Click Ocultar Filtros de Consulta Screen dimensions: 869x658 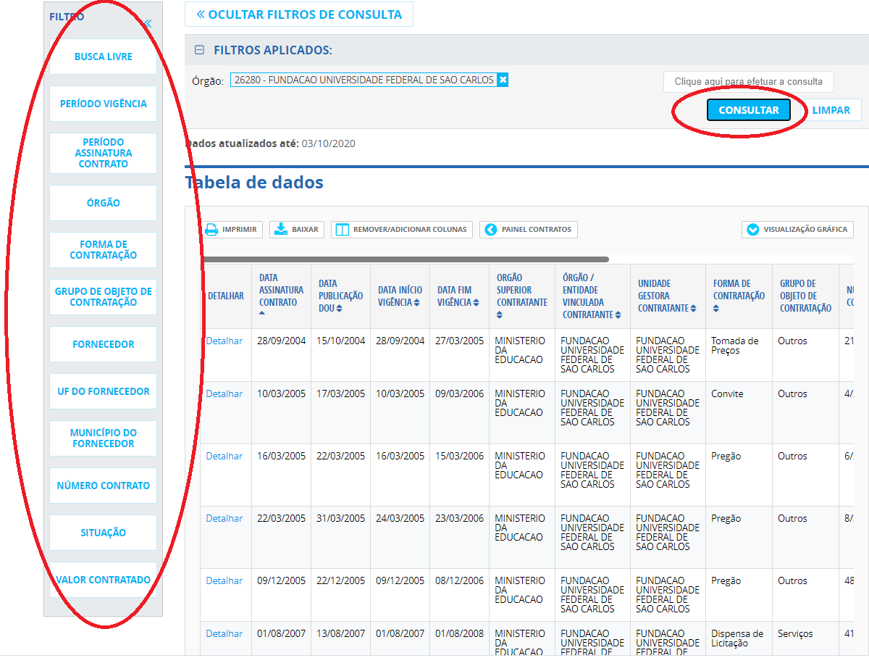[x=299, y=14]
